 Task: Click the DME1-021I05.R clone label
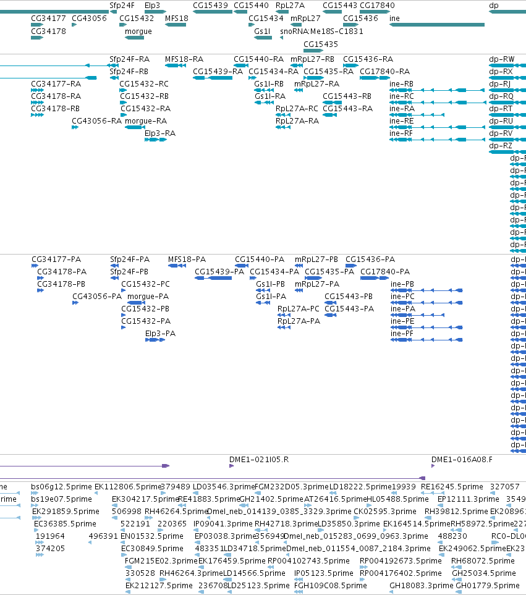259,460
